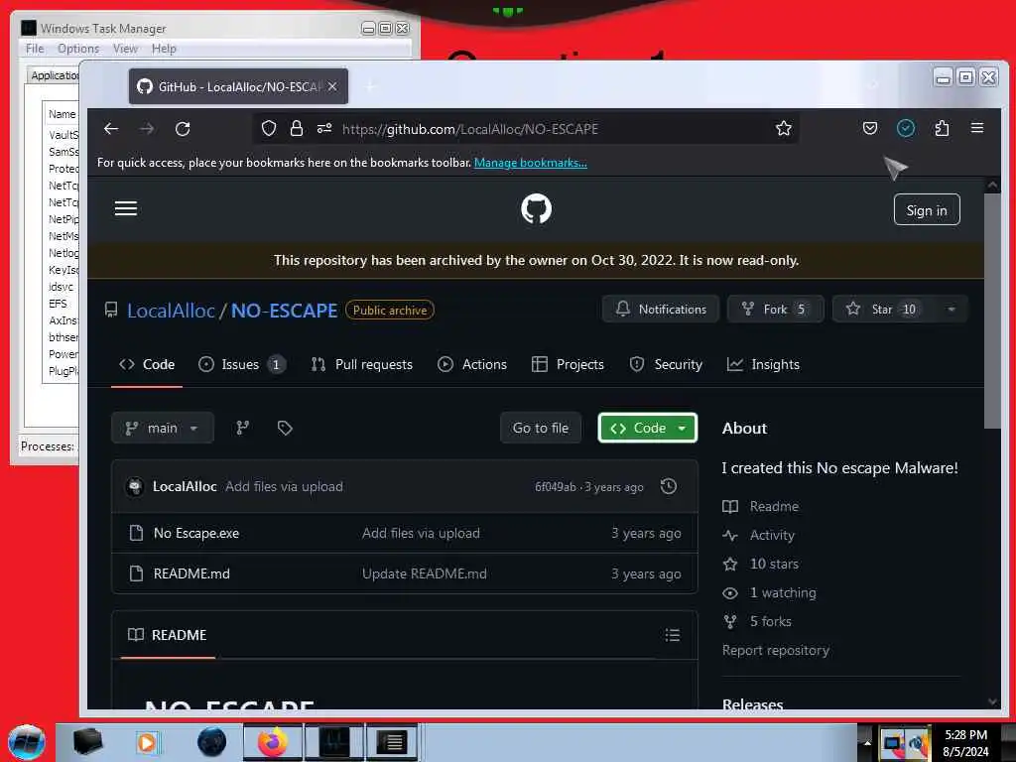Viewport: 1016px width, 762px height.
Task: Expand the Star lists dropdown arrow
Action: (x=952, y=310)
